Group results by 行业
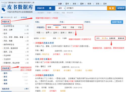The height and width of the screenshot is (92, 126). click(x=80, y=27)
